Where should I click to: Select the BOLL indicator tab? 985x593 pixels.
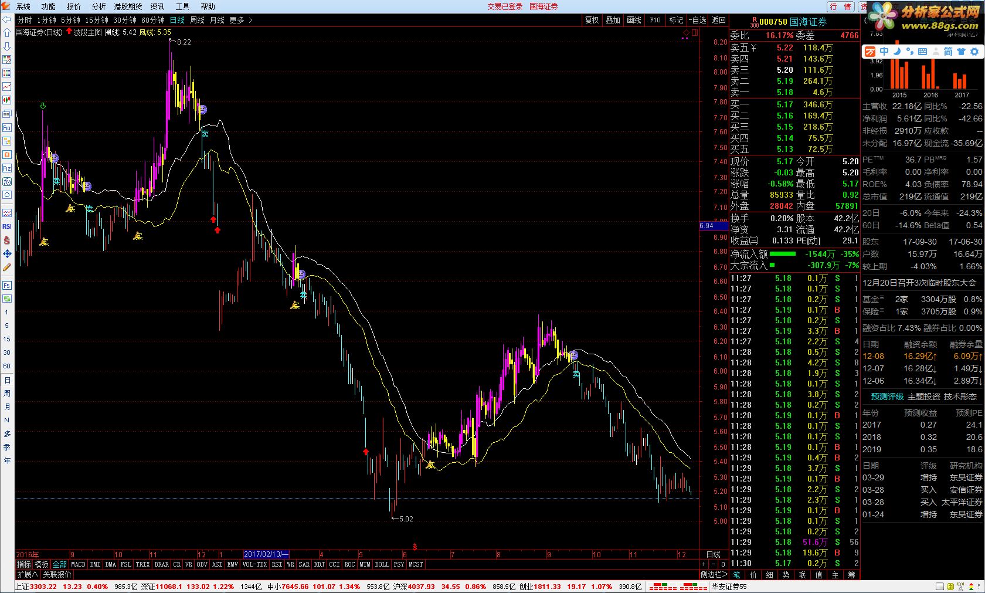pyautogui.click(x=382, y=564)
